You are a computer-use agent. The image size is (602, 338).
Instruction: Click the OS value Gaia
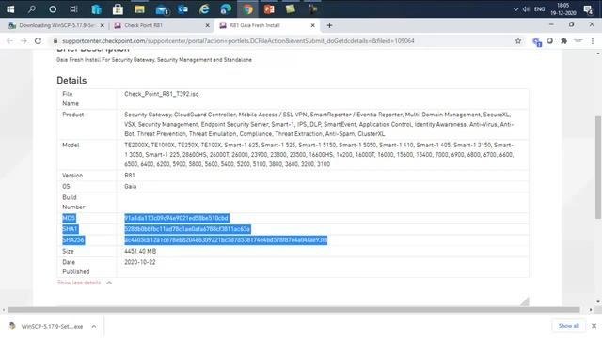tap(130, 186)
